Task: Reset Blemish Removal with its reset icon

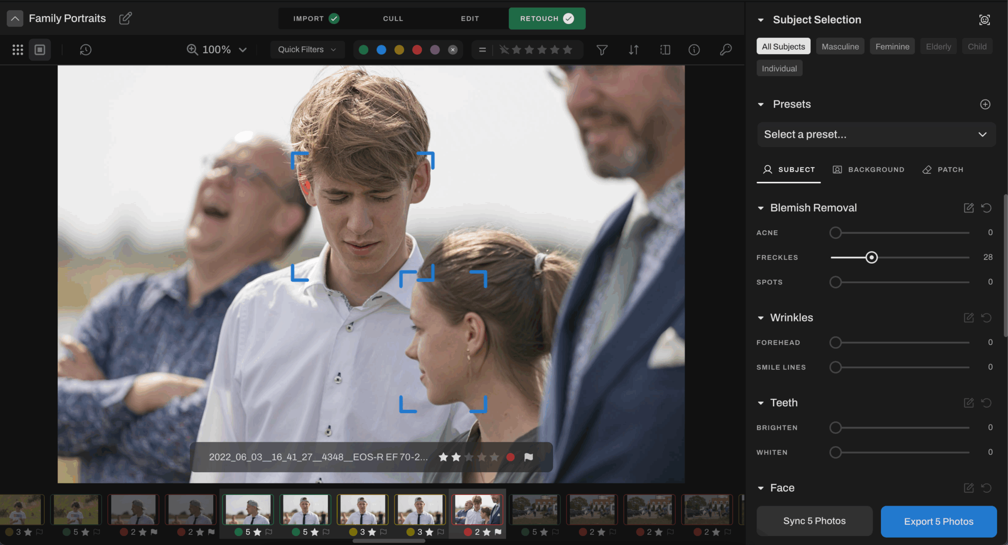Action: (987, 208)
